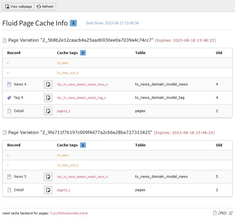Click the Tag 4 record title

(18, 98)
